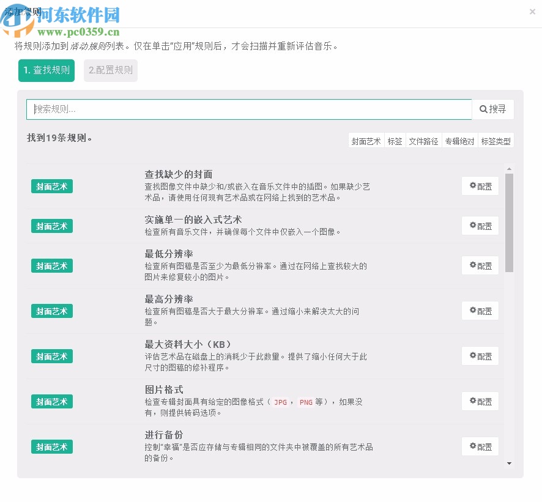
Task: Configure the 实施单一的嵌入式艺术 rule
Action: [480, 226]
